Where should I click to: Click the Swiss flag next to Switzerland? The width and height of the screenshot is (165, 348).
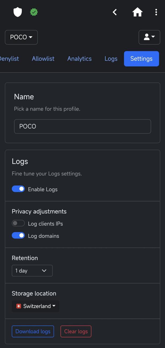coord(18,306)
